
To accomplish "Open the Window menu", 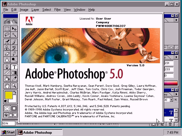I will (x=79, y=10).
